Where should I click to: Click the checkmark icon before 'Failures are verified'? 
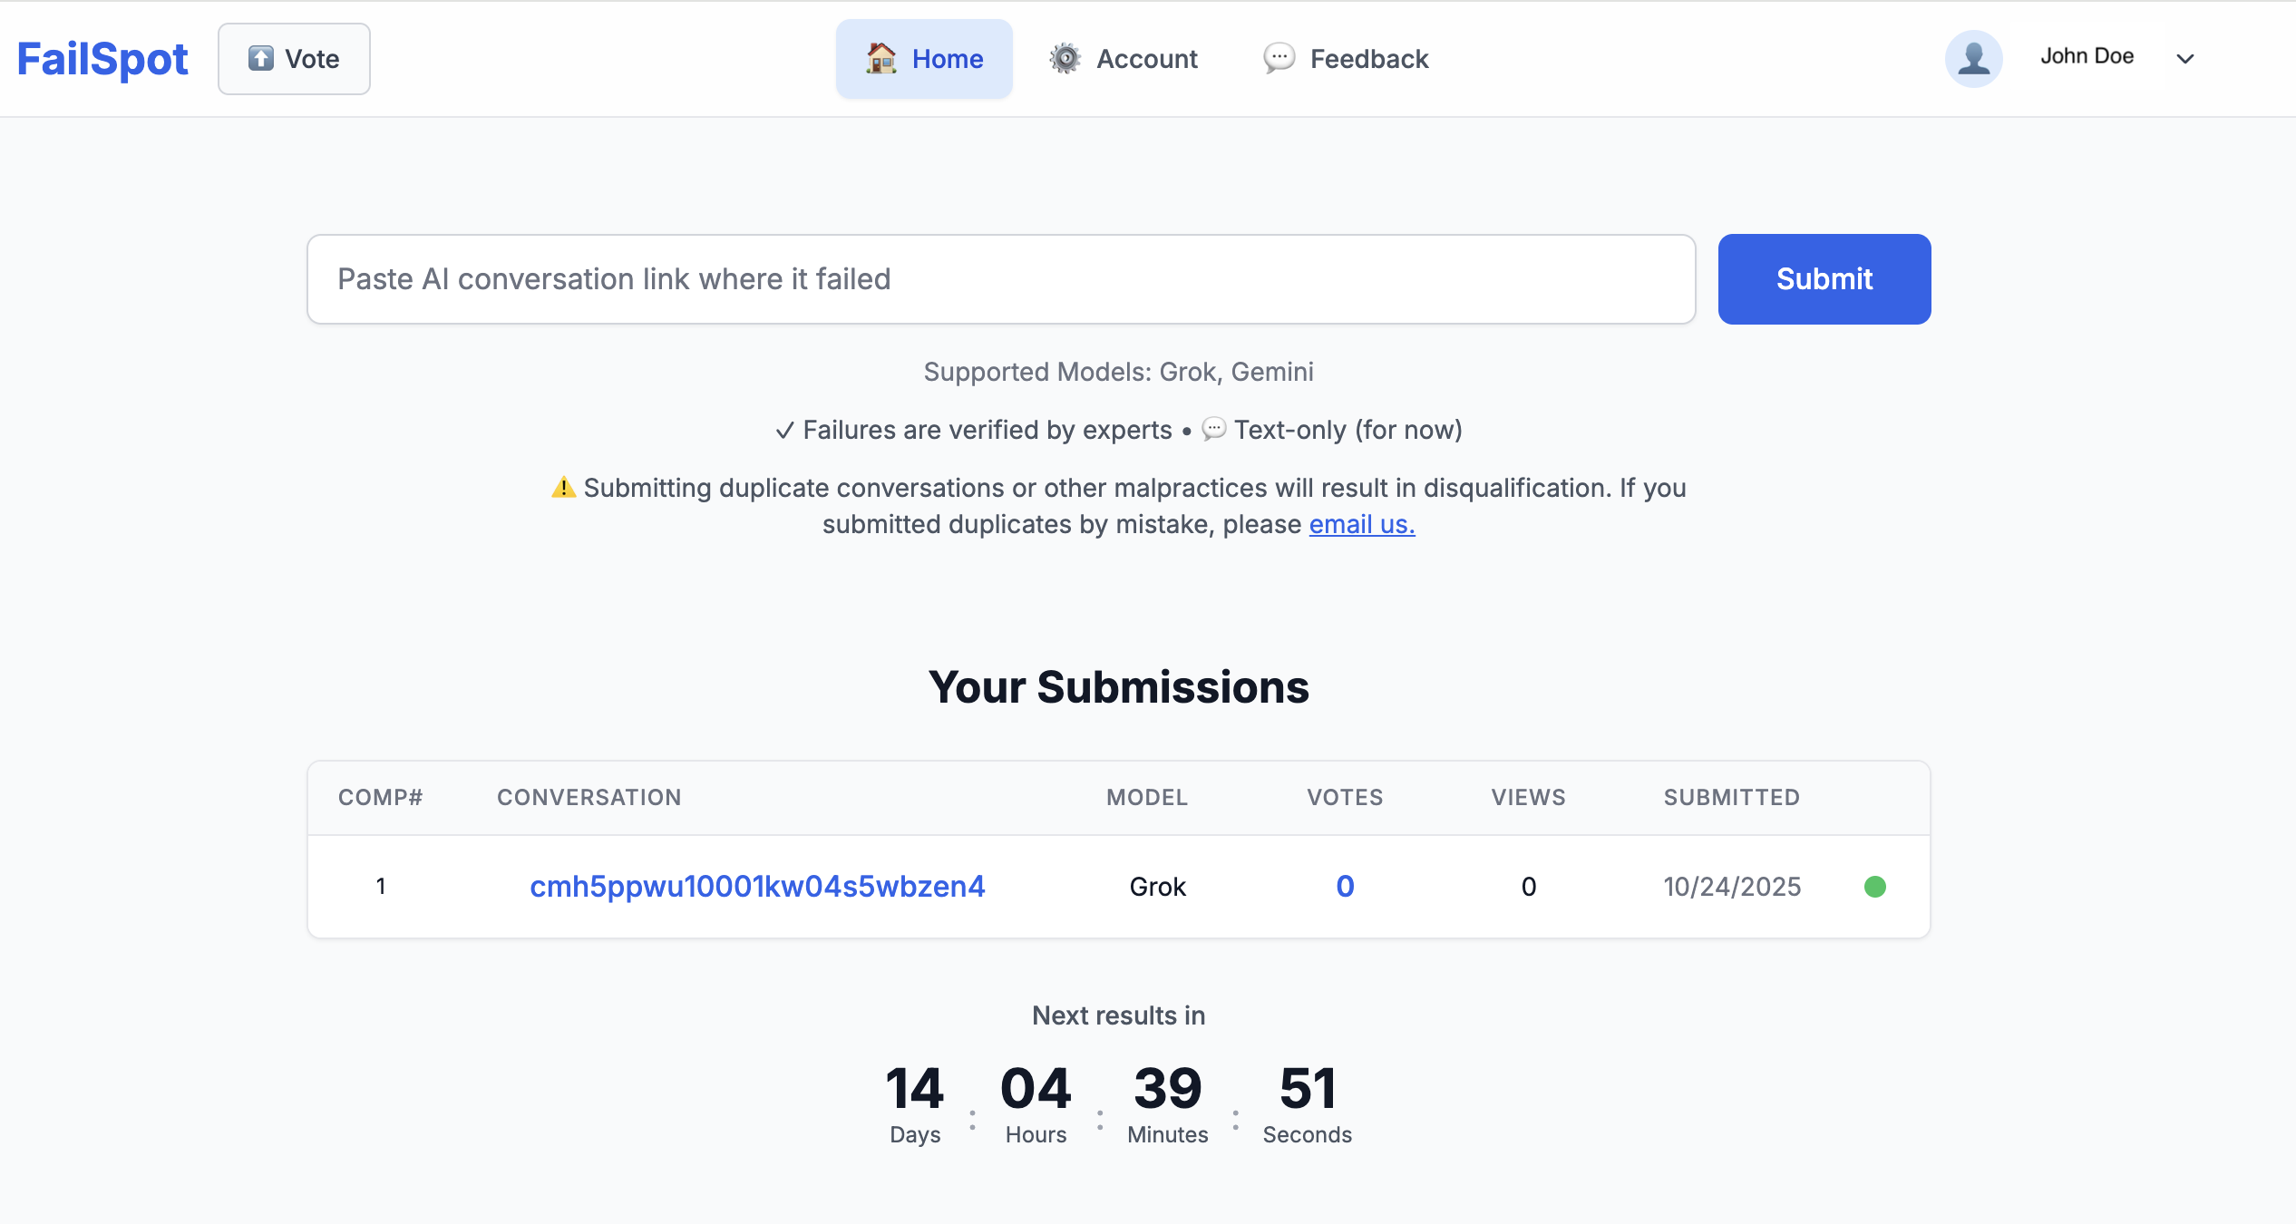[x=783, y=429]
